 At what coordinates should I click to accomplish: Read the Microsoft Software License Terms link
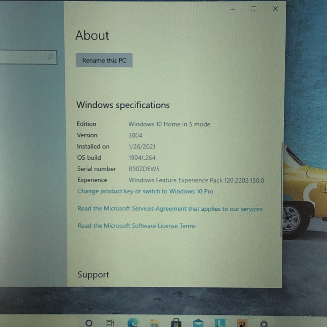pyautogui.click(x=137, y=226)
